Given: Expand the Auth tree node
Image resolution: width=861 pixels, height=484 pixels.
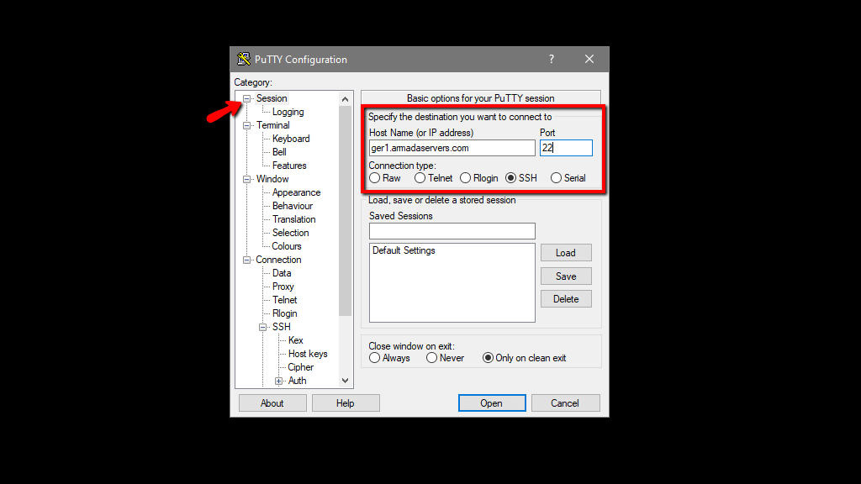Looking at the screenshot, I should click(x=280, y=380).
